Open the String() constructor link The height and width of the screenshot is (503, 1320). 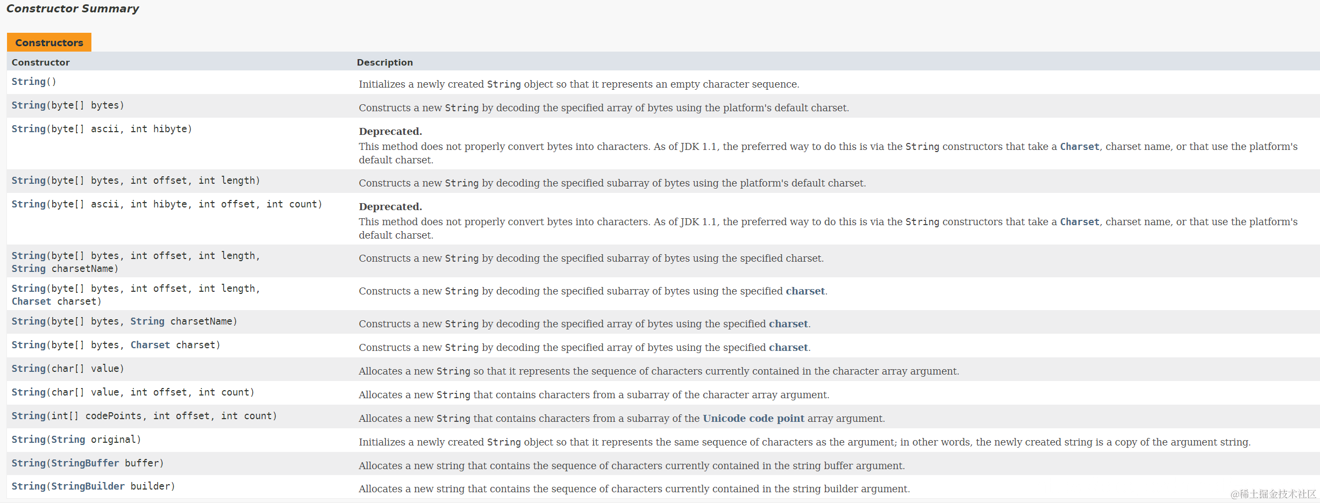(x=28, y=82)
